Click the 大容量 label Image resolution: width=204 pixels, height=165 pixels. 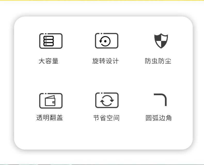point(49,61)
